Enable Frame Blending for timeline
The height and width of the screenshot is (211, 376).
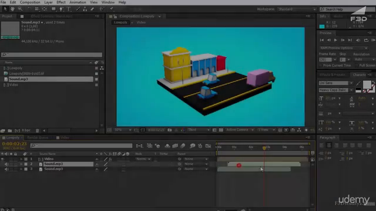pos(175,146)
